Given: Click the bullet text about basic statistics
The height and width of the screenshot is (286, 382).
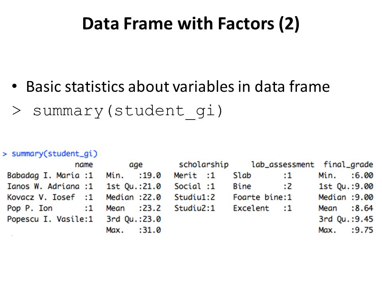Looking at the screenshot, I should [178, 87].
